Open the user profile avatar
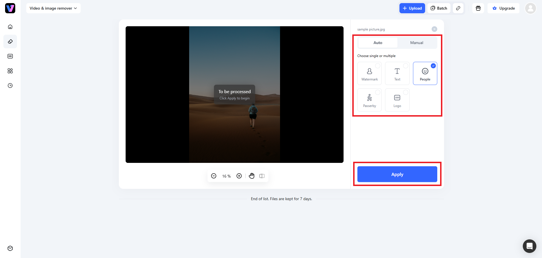This screenshot has height=258, width=542. [x=530, y=8]
